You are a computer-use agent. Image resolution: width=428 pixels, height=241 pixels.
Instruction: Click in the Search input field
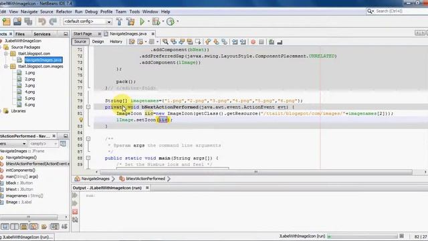click(x=400, y=11)
